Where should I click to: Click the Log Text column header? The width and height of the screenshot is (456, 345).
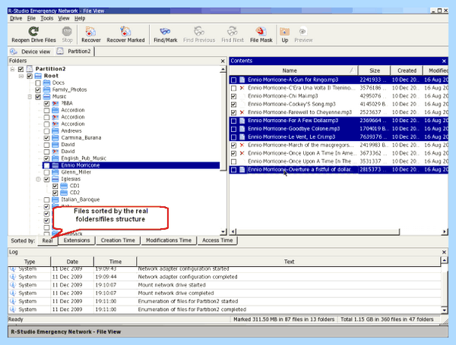(289, 262)
